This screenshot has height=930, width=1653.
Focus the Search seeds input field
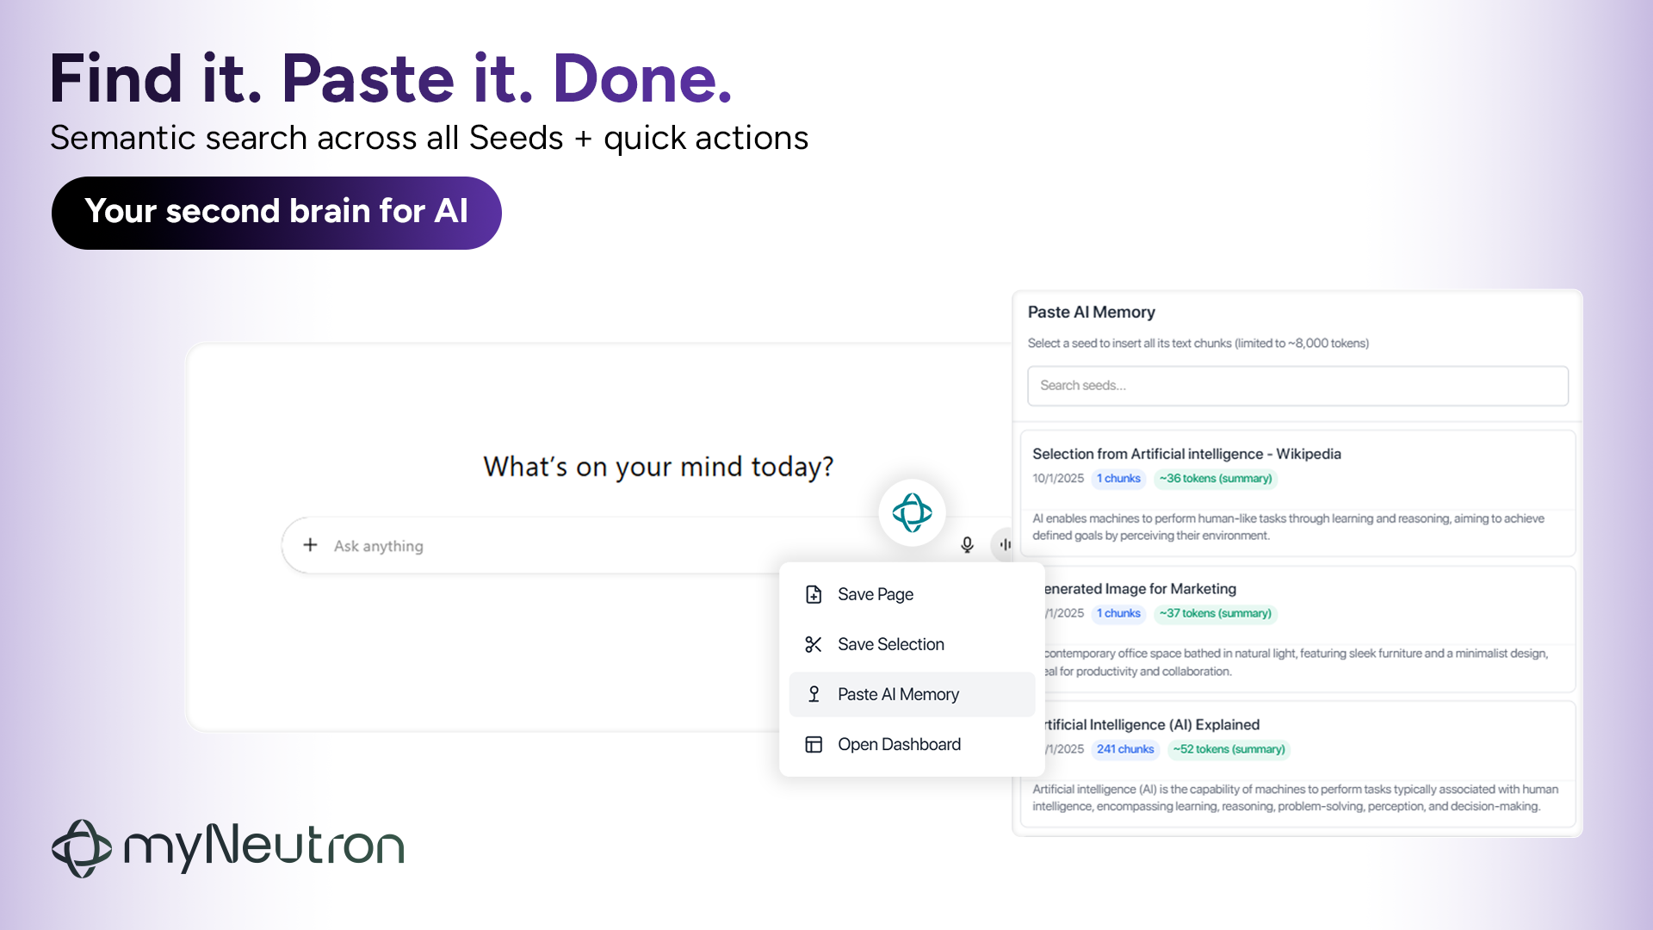coord(1297,386)
